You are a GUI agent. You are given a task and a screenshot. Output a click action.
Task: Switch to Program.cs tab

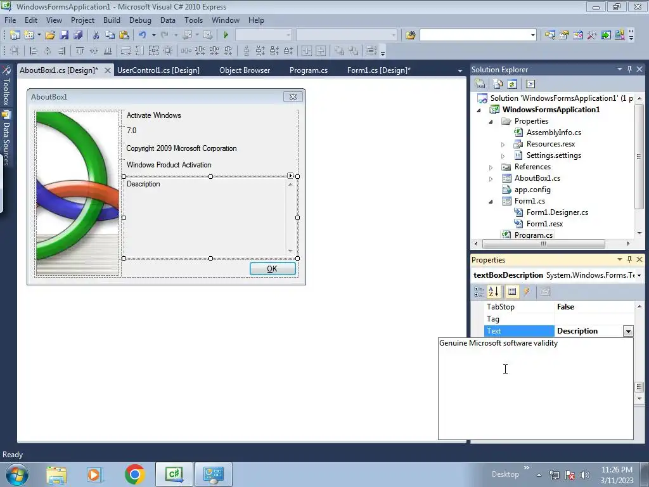click(x=309, y=70)
